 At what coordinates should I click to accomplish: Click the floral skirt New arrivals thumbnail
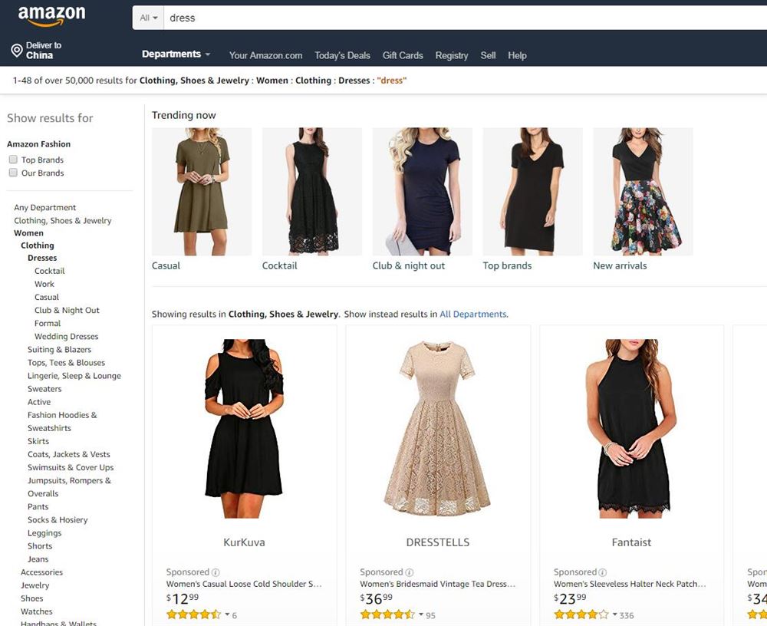coord(643,191)
